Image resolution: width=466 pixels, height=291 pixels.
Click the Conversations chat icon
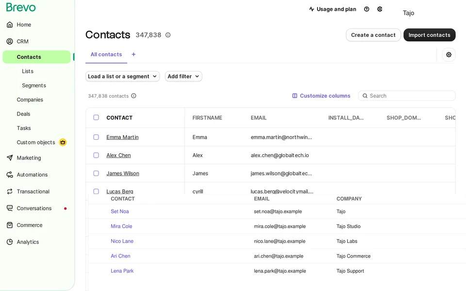(10, 208)
